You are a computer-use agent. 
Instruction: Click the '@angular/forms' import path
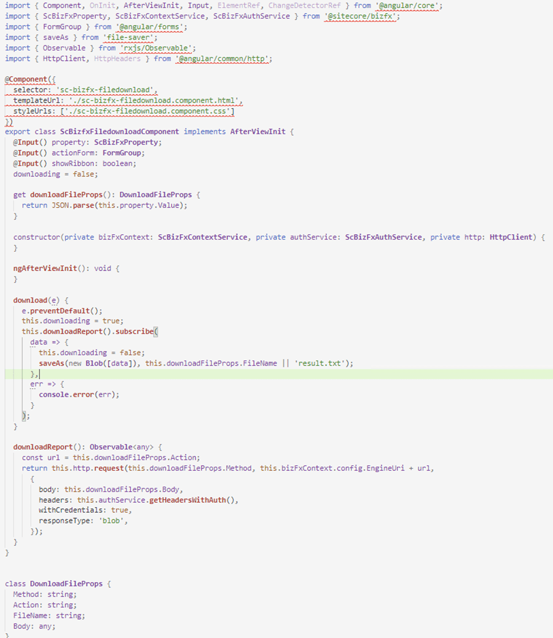click(149, 27)
